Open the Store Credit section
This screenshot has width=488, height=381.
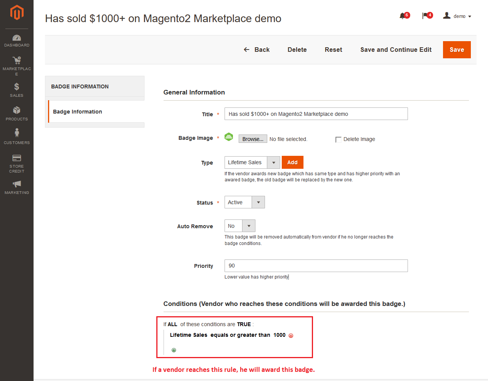17,162
